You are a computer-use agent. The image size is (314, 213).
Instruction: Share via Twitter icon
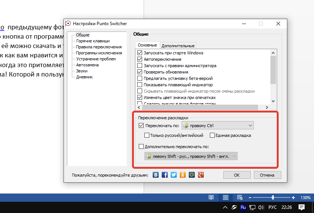click(174, 175)
